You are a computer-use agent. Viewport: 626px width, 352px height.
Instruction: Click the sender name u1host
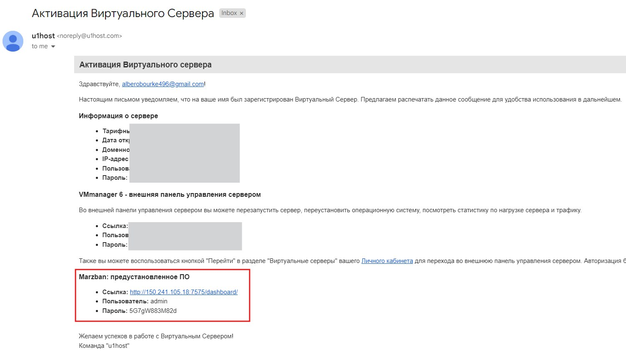click(x=43, y=36)
